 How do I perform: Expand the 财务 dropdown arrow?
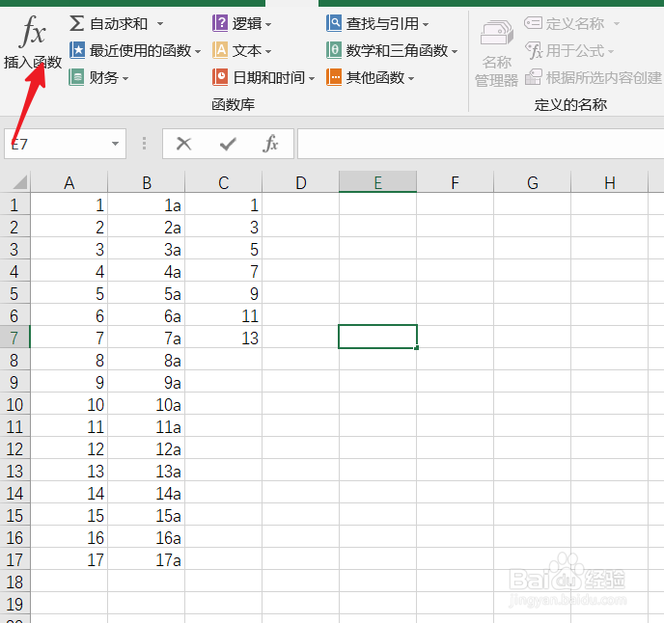pos(125,79)
